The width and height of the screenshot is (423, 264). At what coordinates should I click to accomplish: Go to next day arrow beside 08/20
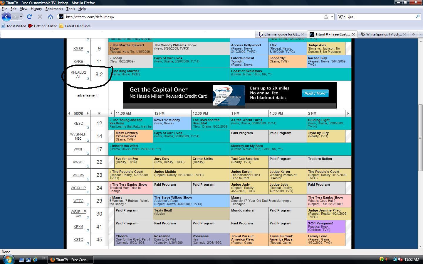coord(87,114)
